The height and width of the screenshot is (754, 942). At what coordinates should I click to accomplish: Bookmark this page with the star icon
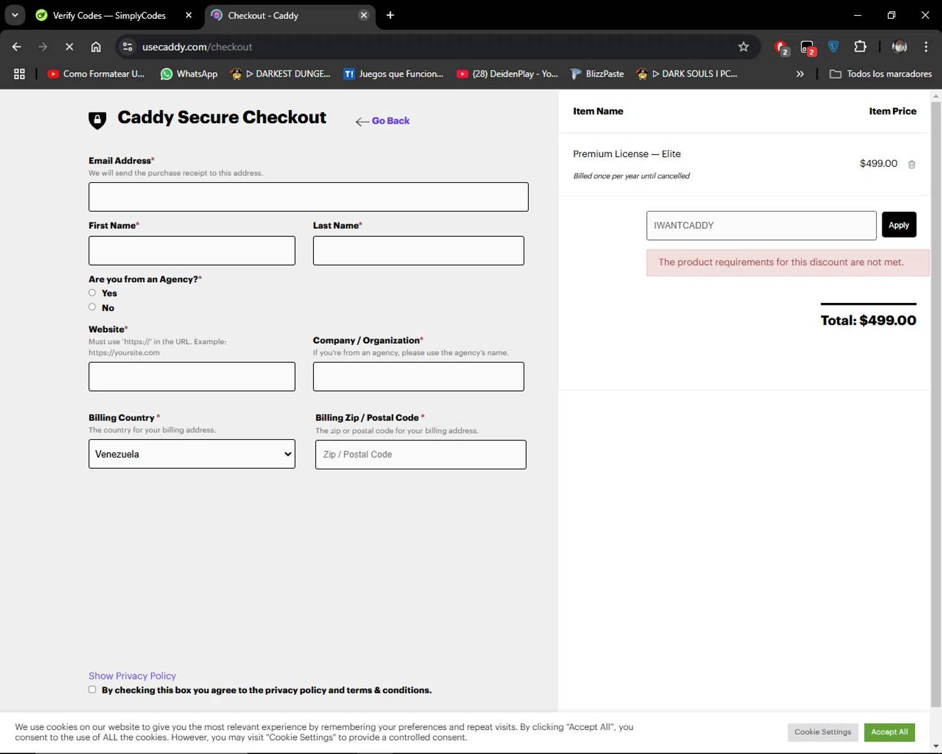[744, 47]
